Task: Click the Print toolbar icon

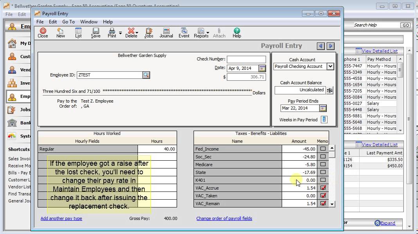Action: 112,33
